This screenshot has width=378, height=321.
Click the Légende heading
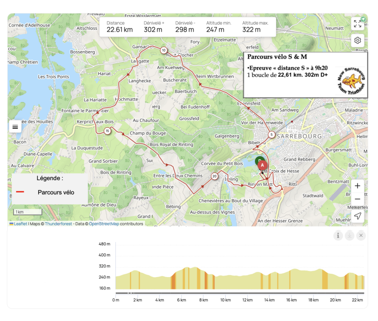50,178
